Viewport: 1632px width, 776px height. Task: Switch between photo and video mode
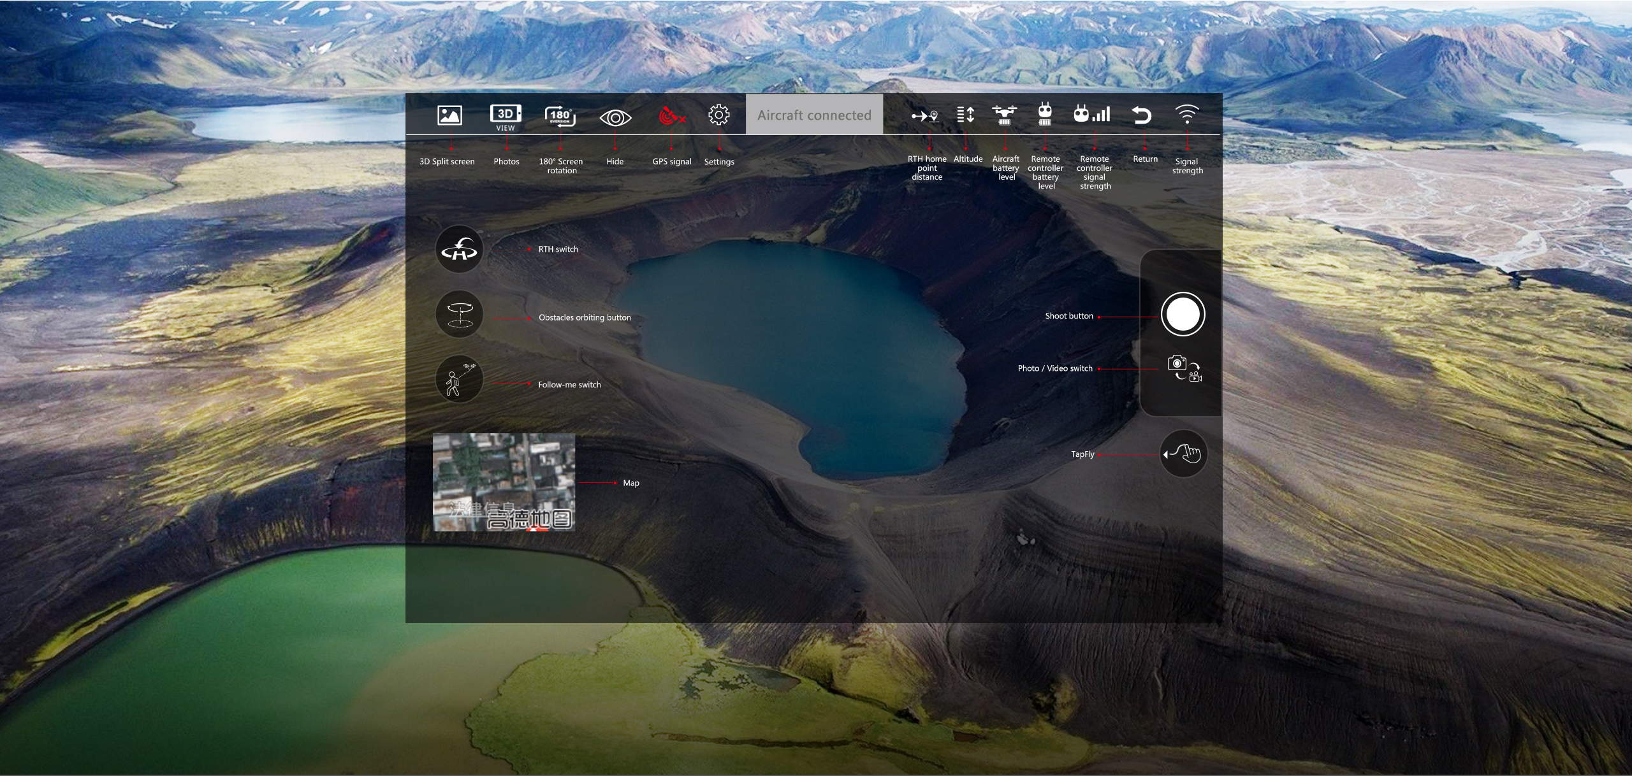point(1184,368)
